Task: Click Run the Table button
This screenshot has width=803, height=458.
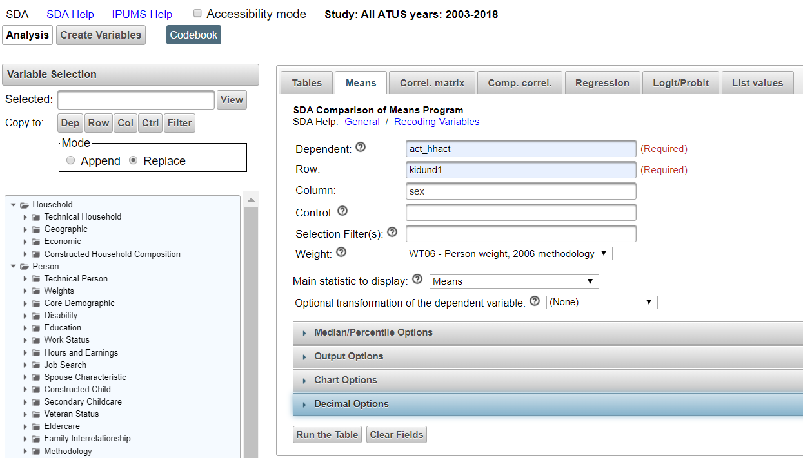Action: (327, 435)
